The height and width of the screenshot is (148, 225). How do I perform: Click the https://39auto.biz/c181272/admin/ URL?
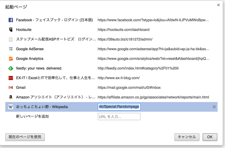(125, 39)
